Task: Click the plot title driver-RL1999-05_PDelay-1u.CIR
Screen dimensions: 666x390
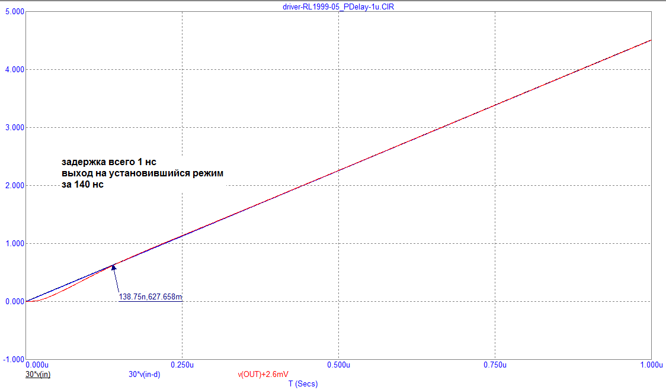Action: tap(338, 7)
